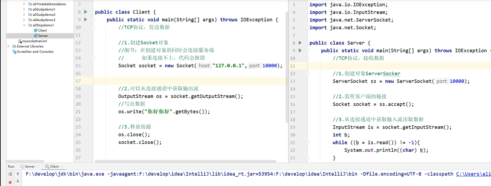This screenshot has width=491, height=186.
Task: Click the up arrow icon in Run console
Action: point(18,174)
